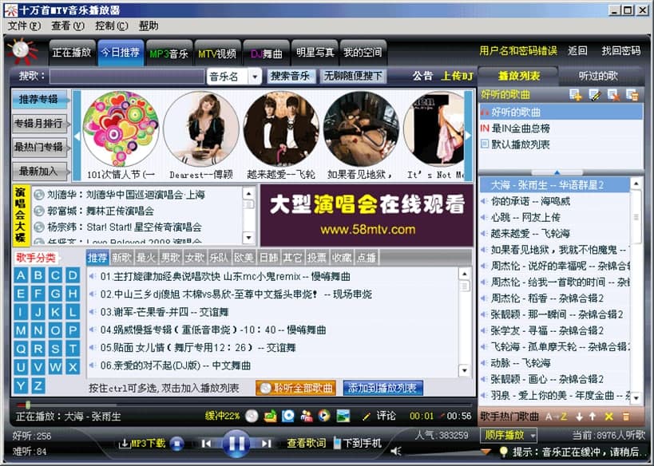This screenshot has height=466, width=654.
Task: Click 聆听全部歌曲 orange button
Action: 296,388
